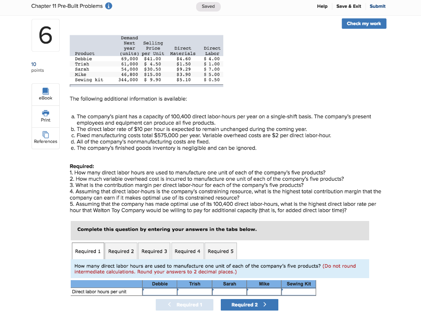Click the disabled Required 1 back navigation
This screenshot has height=320, width=421.
pyautogui.click(x=184, y=305)
